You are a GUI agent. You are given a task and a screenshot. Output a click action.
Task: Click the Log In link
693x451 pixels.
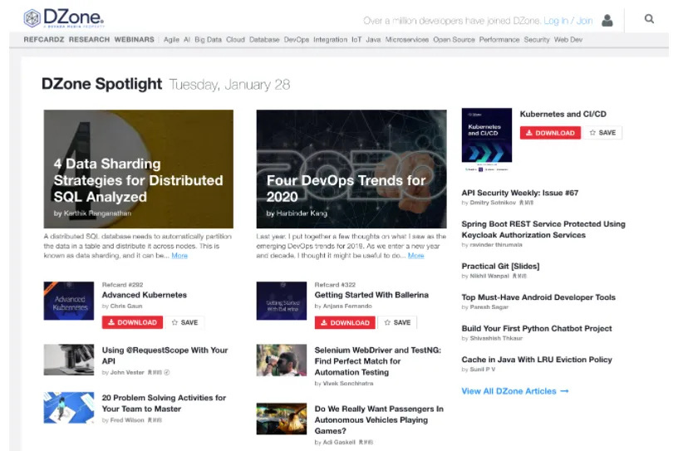(x=556, y=20)
